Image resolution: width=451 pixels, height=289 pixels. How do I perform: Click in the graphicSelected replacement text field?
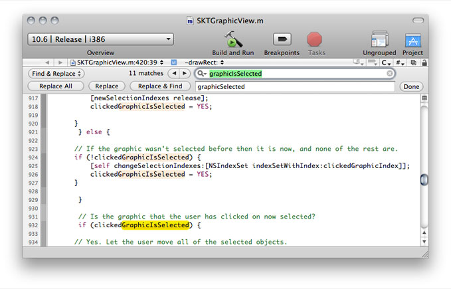pyautogui.click(x=292, y=86)
